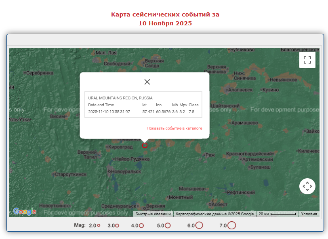Click the Серебрянка label on map

click(x=40, y=73)
